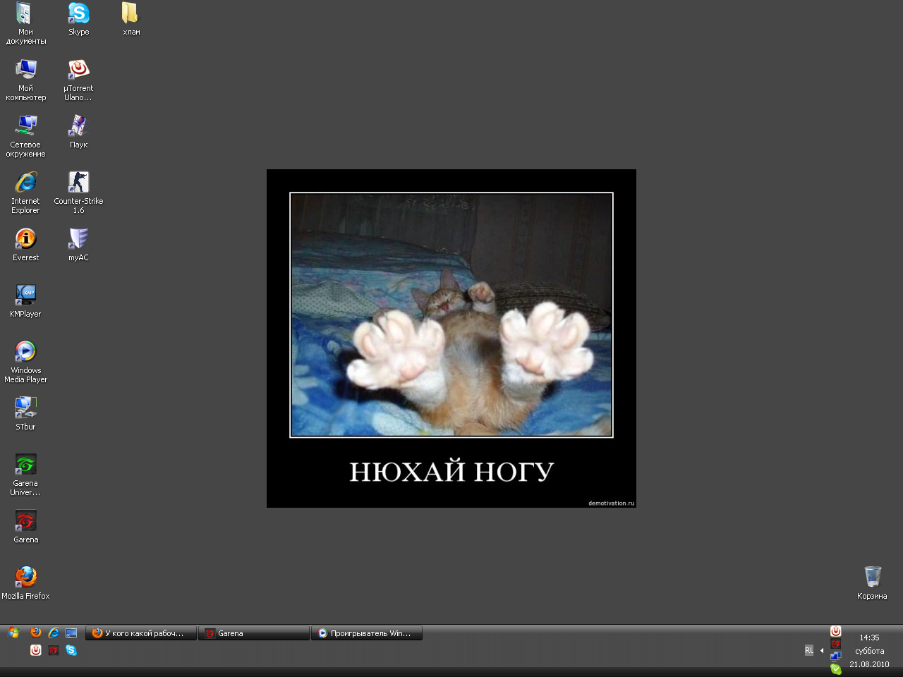Open the myAC desktop shortcut

tap(78, 239)
